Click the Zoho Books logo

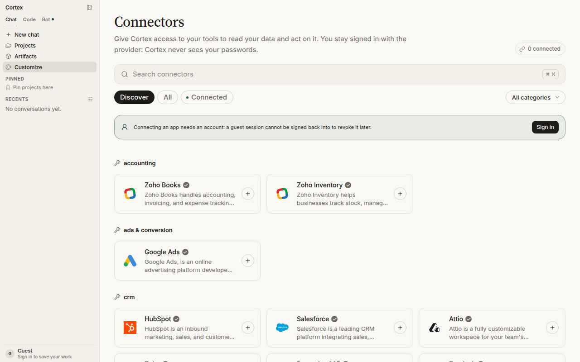pyautogui.click(x=130, y=194)
